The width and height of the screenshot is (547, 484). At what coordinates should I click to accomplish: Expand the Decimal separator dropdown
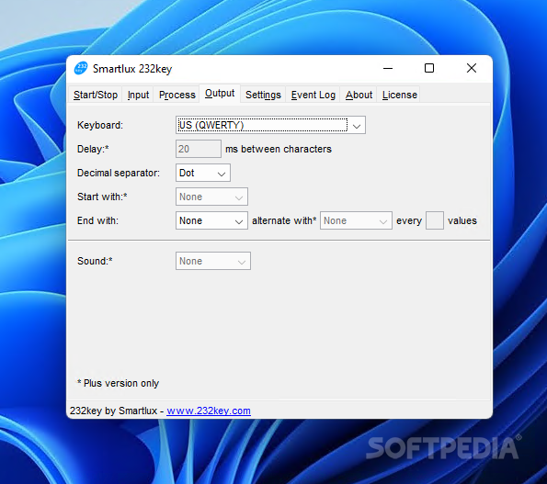pyautogui.click(x=202, y=173)
